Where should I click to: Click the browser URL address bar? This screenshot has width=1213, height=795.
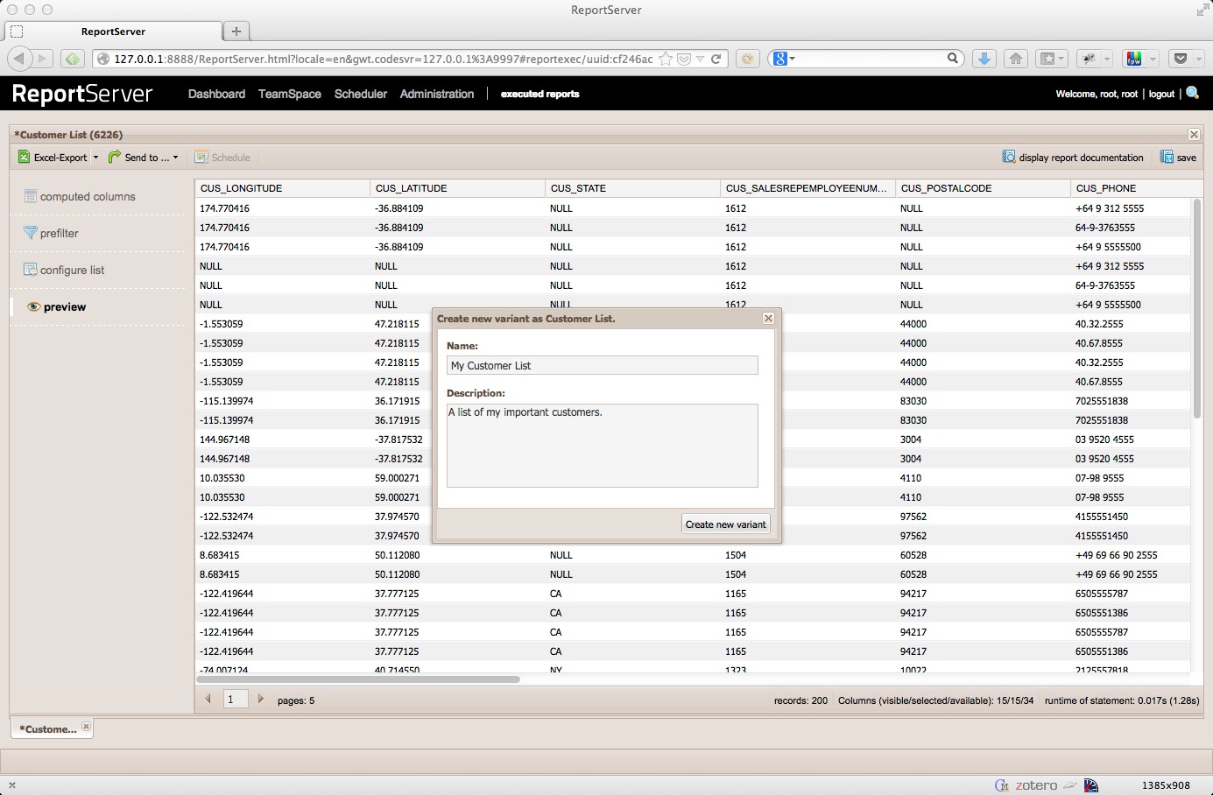coord(383,59)
